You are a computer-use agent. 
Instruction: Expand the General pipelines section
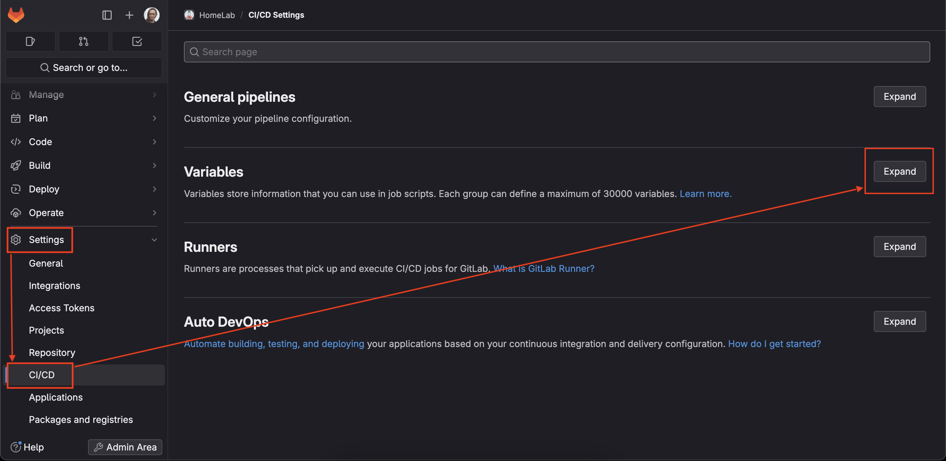(899, 97)
